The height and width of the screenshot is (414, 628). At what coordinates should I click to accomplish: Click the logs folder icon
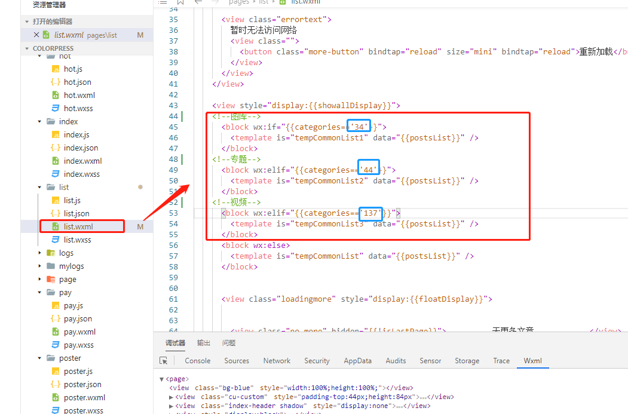(51, 253)
